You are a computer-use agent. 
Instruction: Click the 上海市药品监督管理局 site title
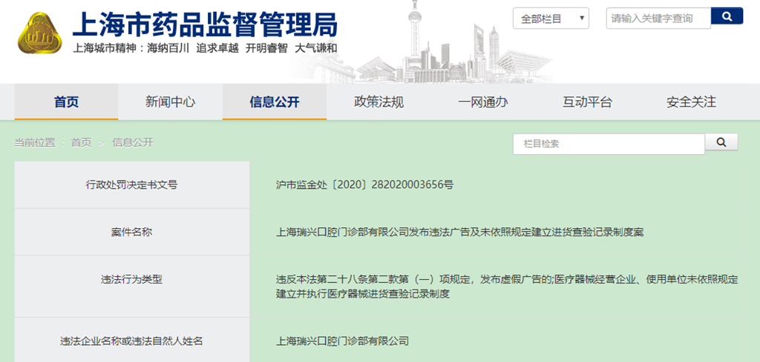point(205,24)
